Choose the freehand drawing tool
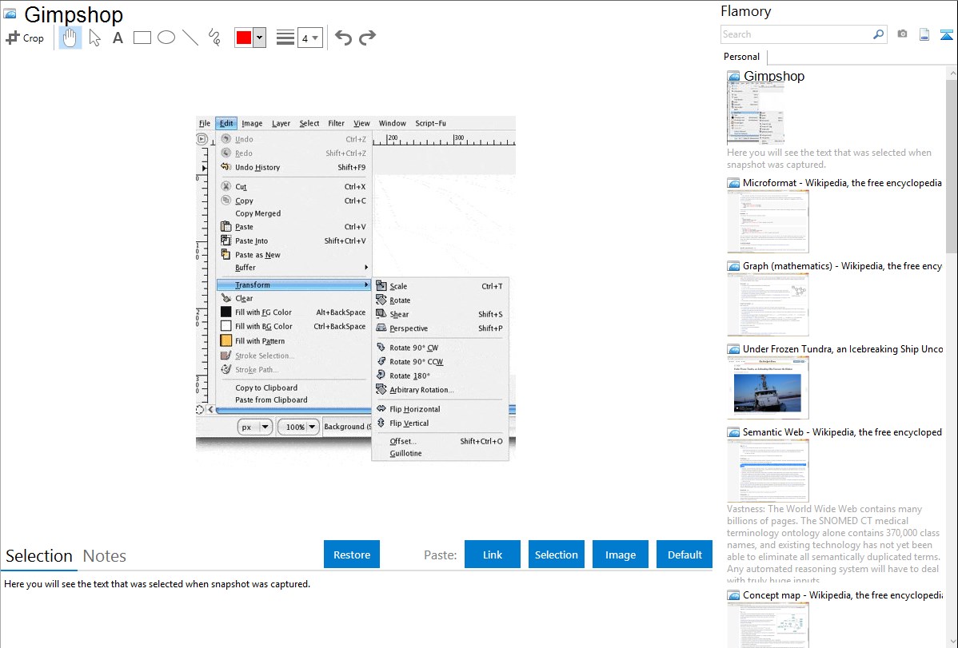 tap(214, 38)
